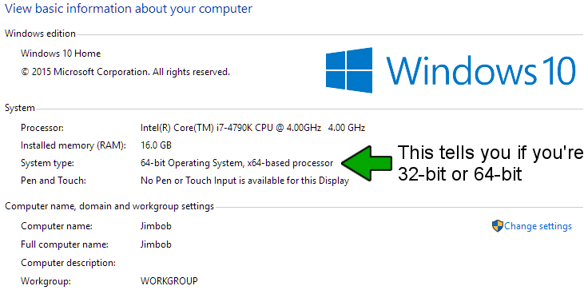Click the 2015 Microsoft Corporation copyright line
Viewport: 588px width, 294px height.
point(125,72)
